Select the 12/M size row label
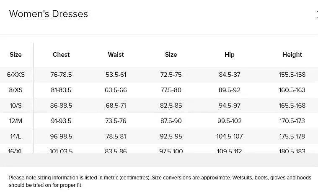 point(16,121)
